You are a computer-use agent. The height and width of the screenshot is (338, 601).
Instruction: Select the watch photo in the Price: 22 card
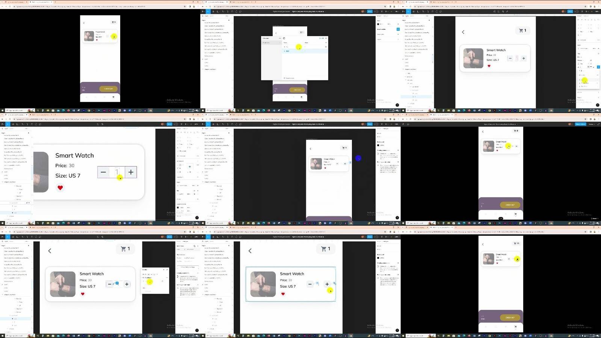coord(473,58)
